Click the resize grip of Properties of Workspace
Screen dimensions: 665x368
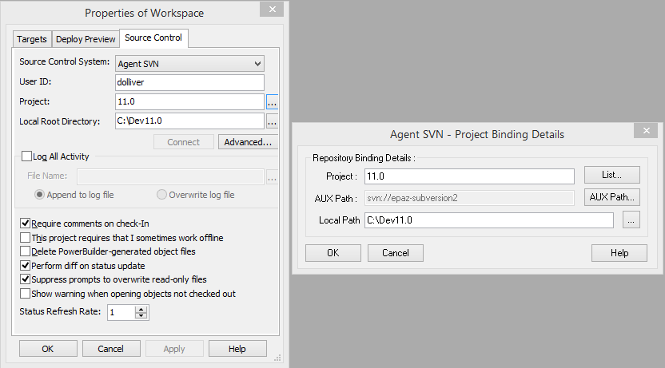coord(278,358)
